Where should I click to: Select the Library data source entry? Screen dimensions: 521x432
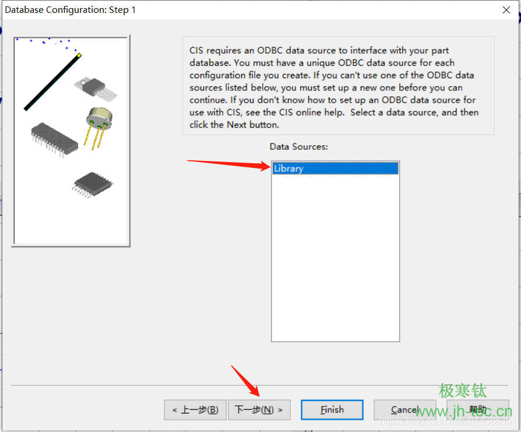(335, 168)
